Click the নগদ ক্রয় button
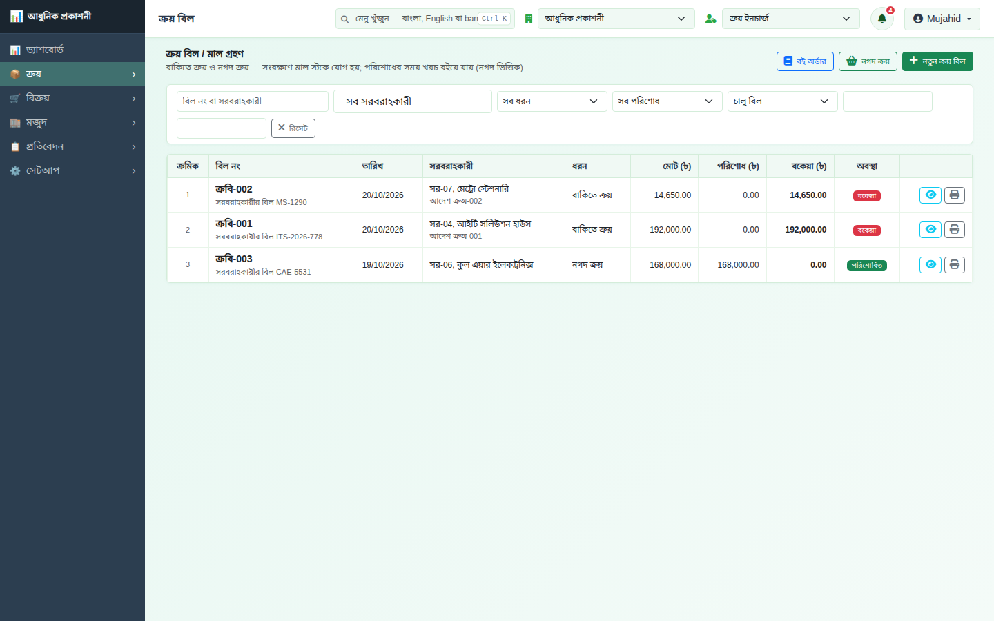This screenshot has width=994, height=621. 868,61
